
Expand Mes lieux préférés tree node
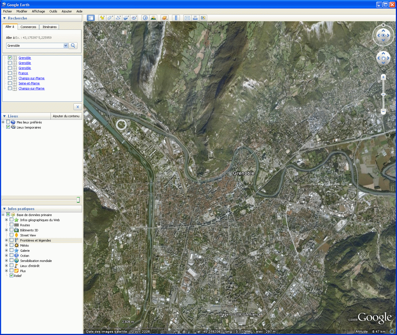pos(3,122)
